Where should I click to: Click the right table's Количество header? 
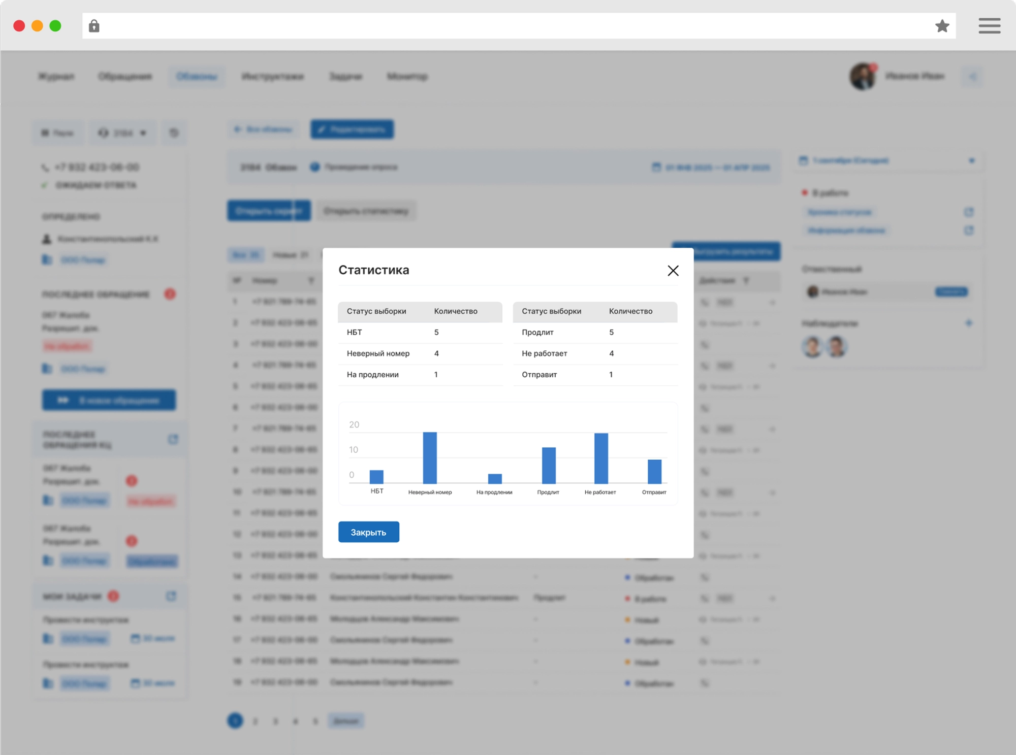pyautogui.click(x=630, y=311)
